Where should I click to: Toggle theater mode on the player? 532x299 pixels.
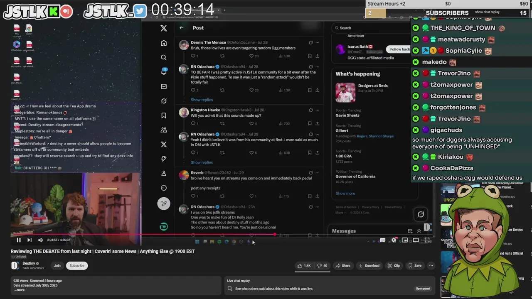coord(416,240)
